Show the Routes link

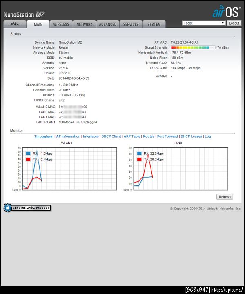[149, 136]
